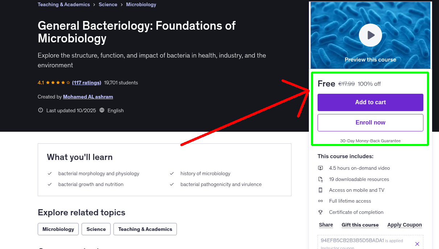View the 117 ratings
This screenshot has width=439, height=249.
(87, 83)
